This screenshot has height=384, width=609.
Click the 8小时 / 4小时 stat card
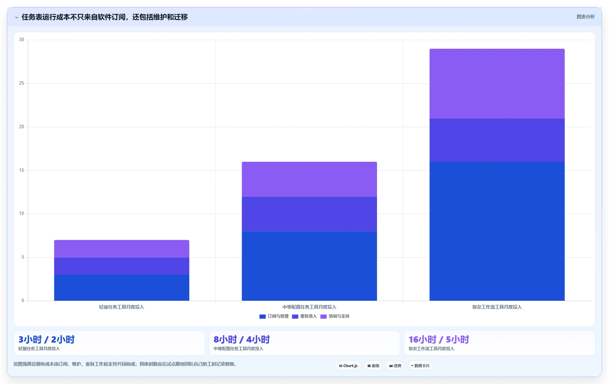click(304, 343)
